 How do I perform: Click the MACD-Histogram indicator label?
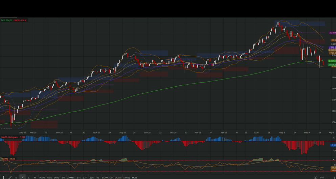tap(9, 137)
